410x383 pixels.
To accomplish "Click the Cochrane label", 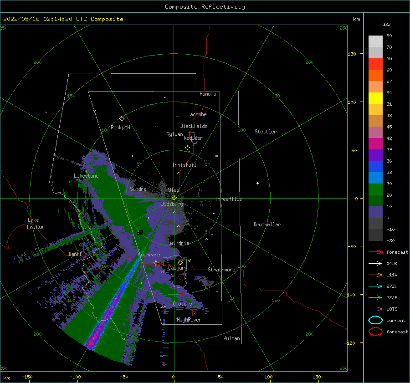I will [x=149, y=255].
